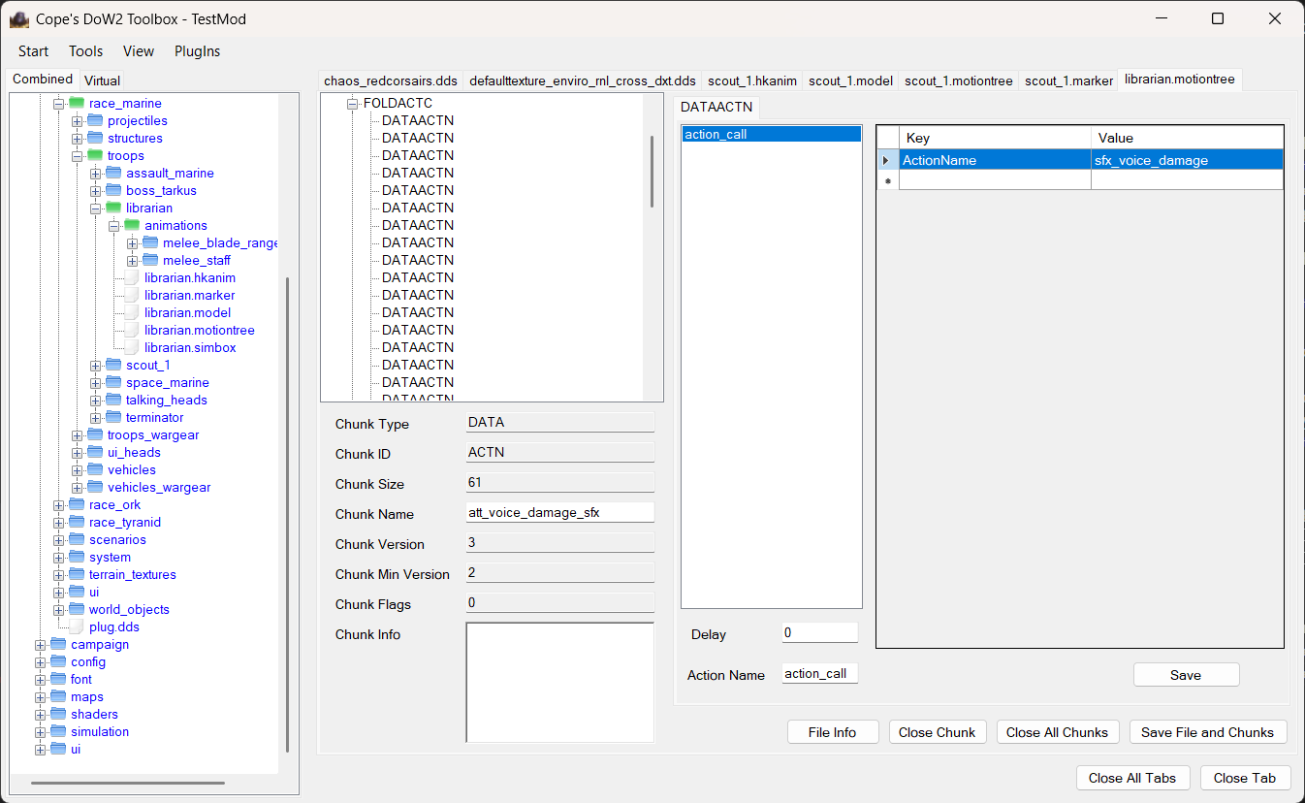Image resolution: width=1305 pixels, height=803 pixels.
Task: Click the ActionName key cell
Action: 995,160
